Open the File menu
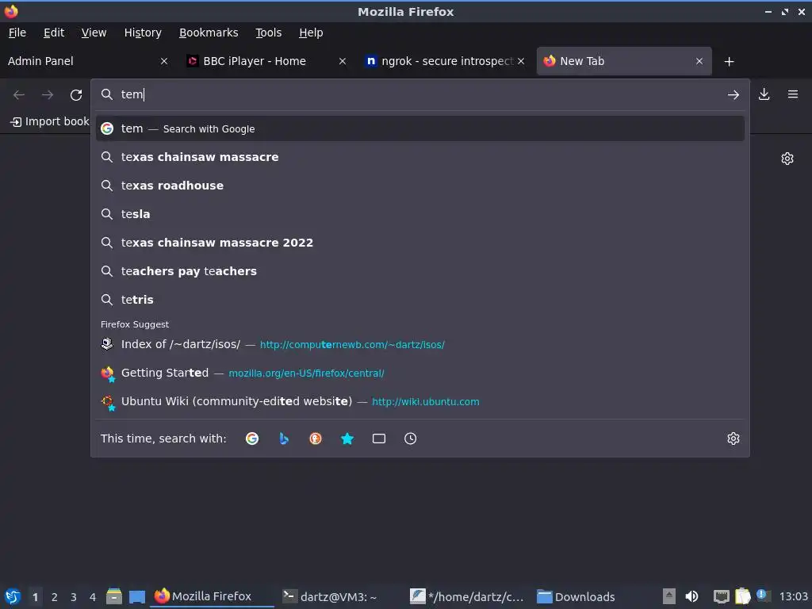 tap(17, 33)
